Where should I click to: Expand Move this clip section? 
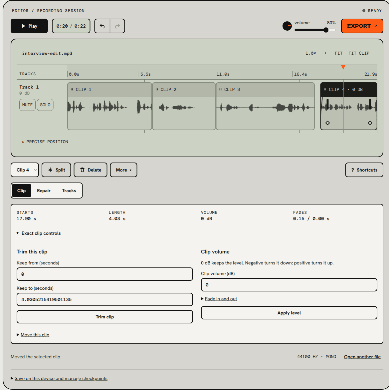pos(33,335)
